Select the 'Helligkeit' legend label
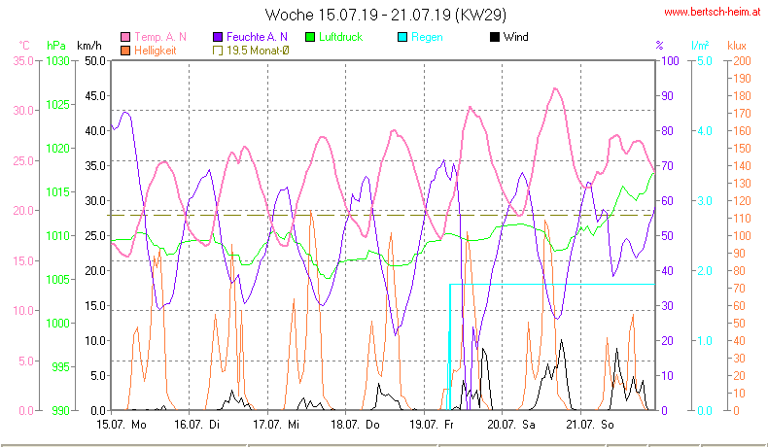 [x=155, y=51]
